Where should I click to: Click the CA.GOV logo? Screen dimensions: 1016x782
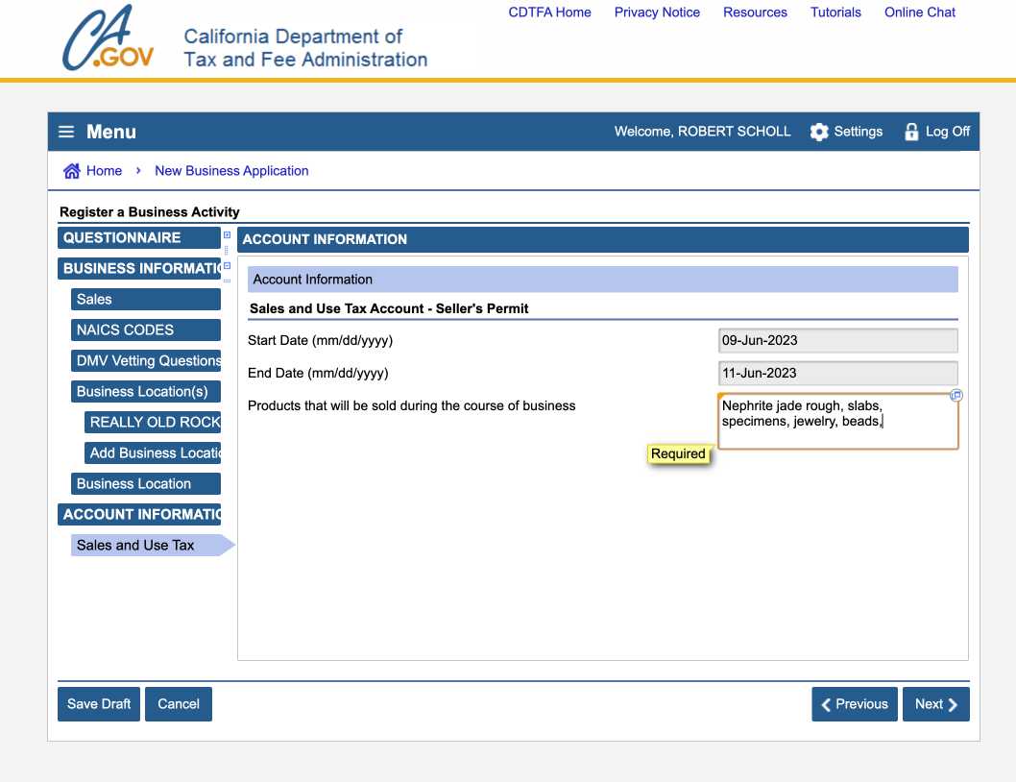coord(108,40)
